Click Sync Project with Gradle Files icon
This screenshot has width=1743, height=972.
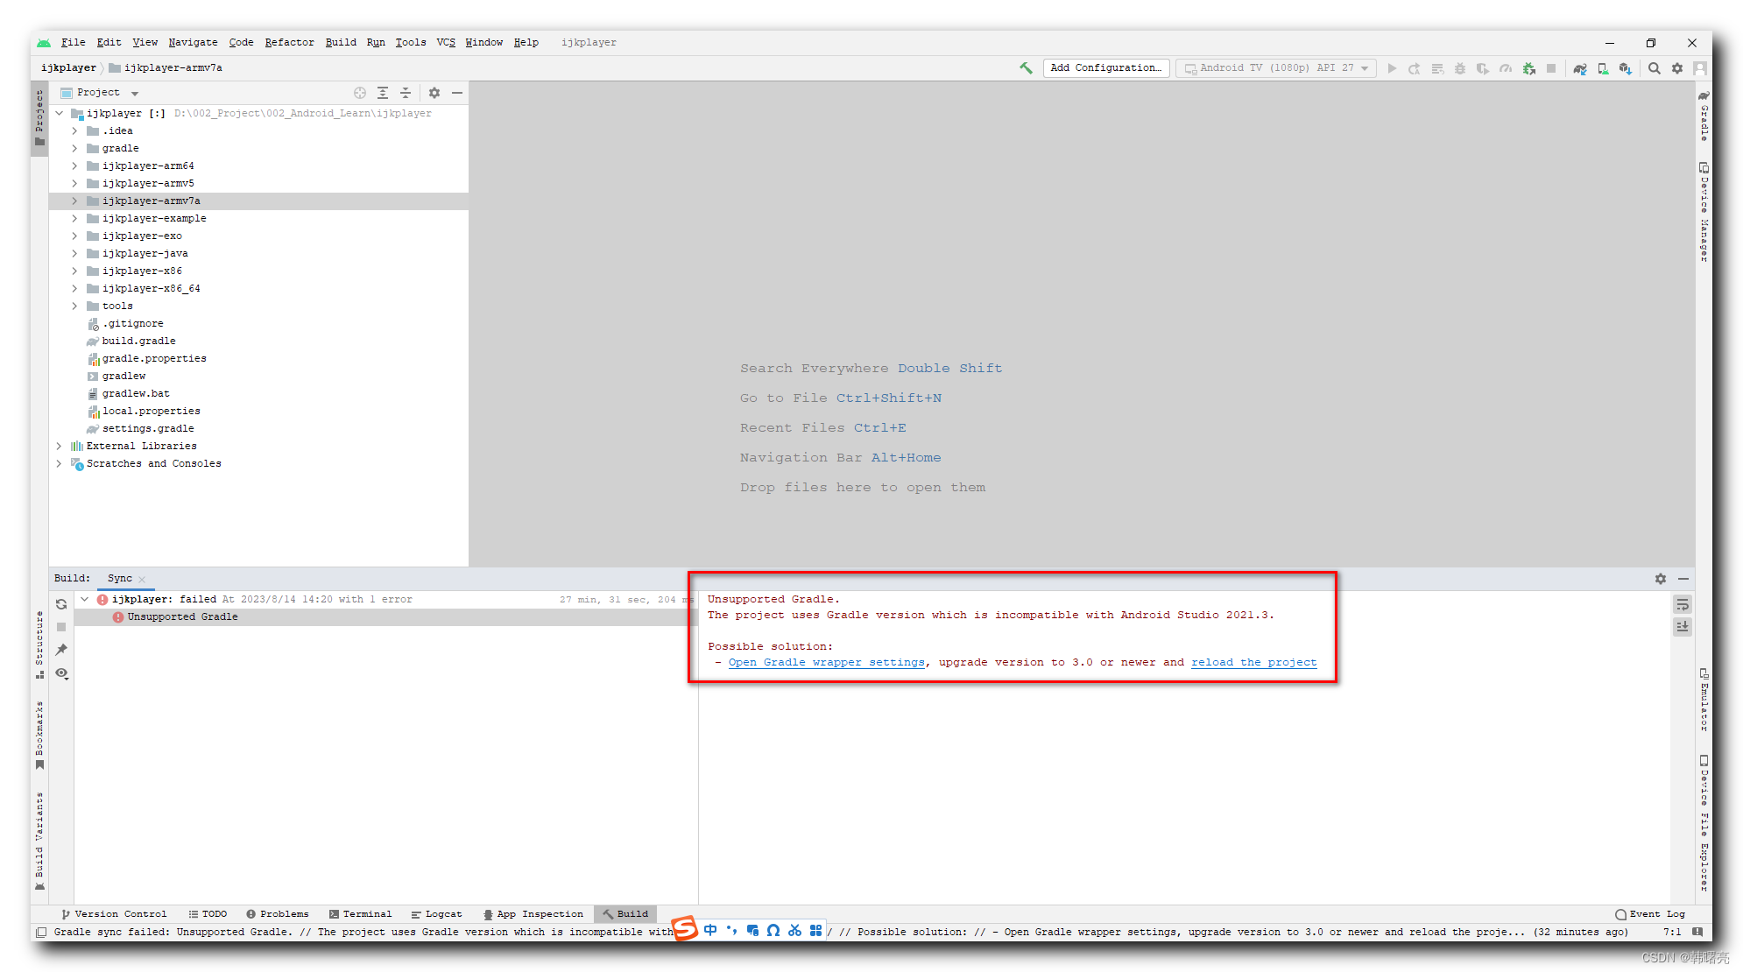click(1579, 68)
